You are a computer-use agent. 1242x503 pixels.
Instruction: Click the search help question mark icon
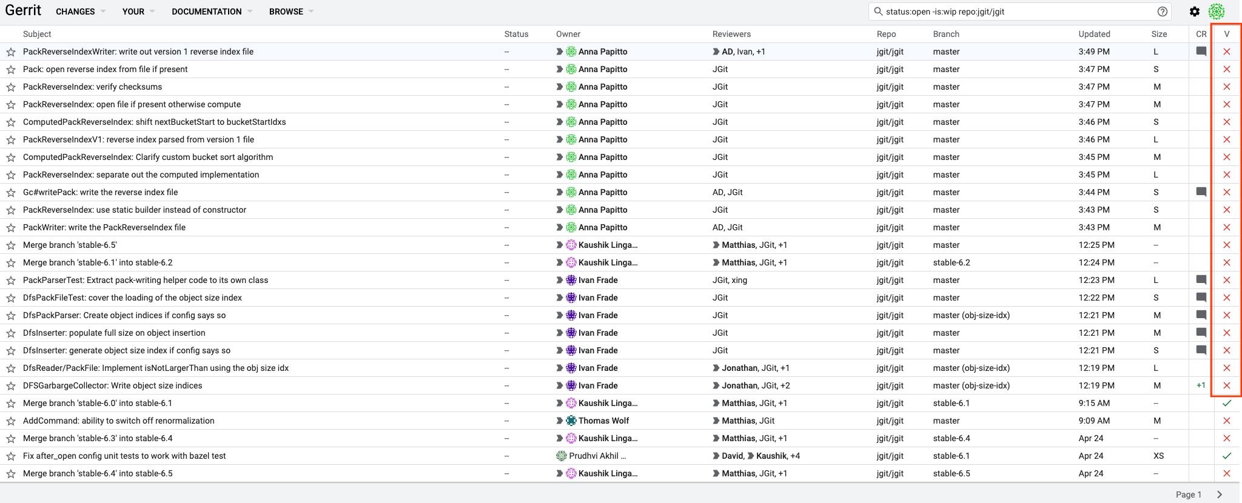pos(1162,12)
